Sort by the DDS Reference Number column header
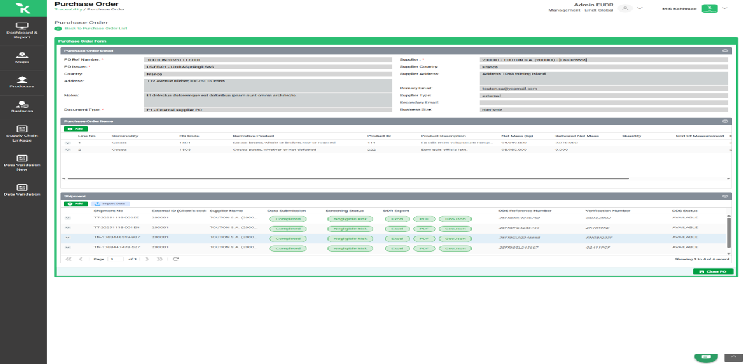This screenshot has width=747, height=364. pyautogui.click(x=525, y=211)
